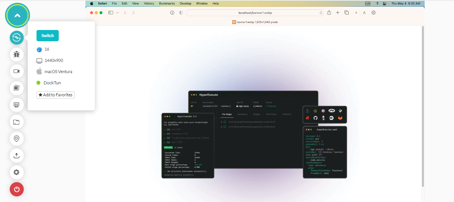Click the bug report icon in sidebar
This screenshot has height=202, width=454.
pos(17,54)
